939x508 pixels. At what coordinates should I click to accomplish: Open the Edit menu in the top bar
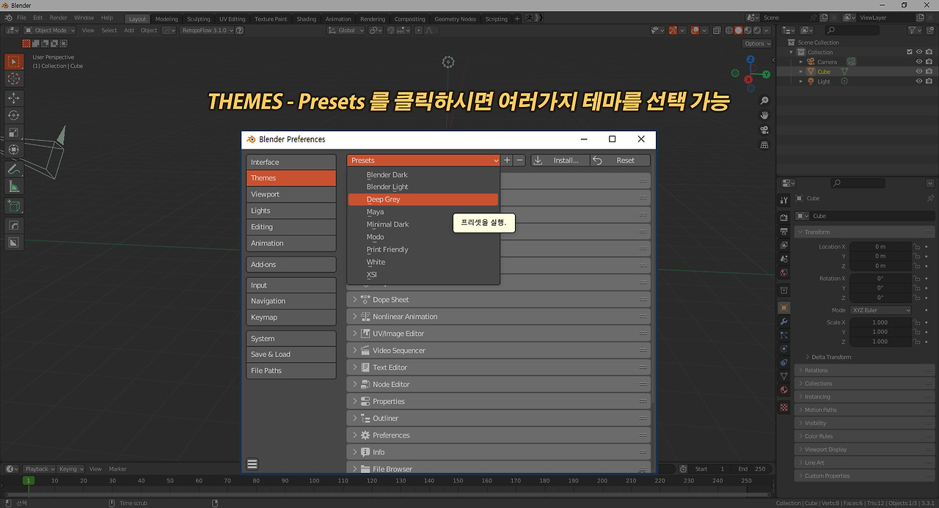pos(37,17)
